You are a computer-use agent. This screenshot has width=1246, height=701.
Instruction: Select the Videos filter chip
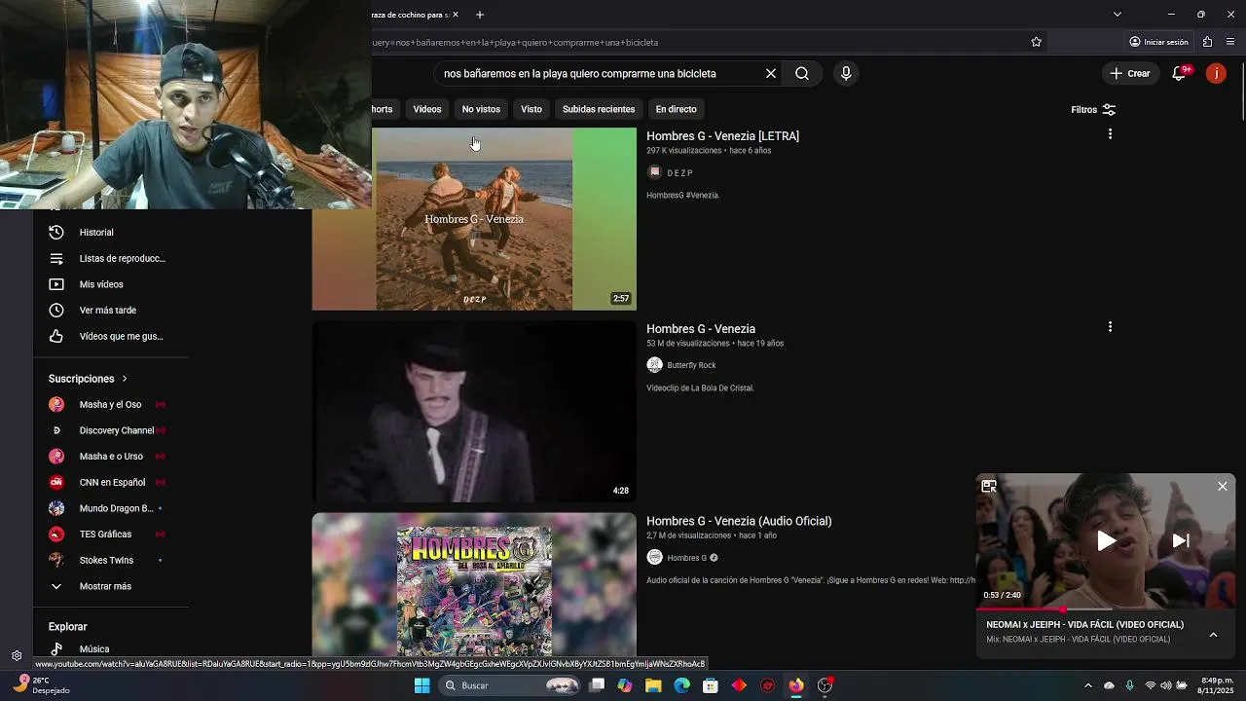[x=426, y=109]
